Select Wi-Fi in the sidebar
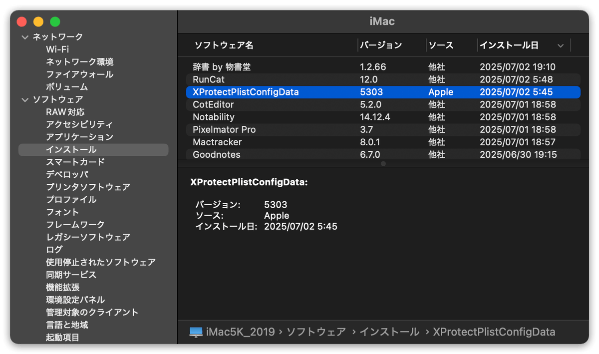Screen dimensions: 599x354 click(57, 49)
